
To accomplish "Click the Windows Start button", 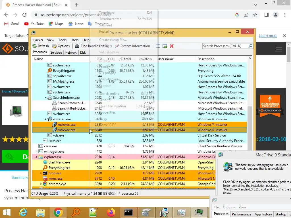I will coord(7,212).
